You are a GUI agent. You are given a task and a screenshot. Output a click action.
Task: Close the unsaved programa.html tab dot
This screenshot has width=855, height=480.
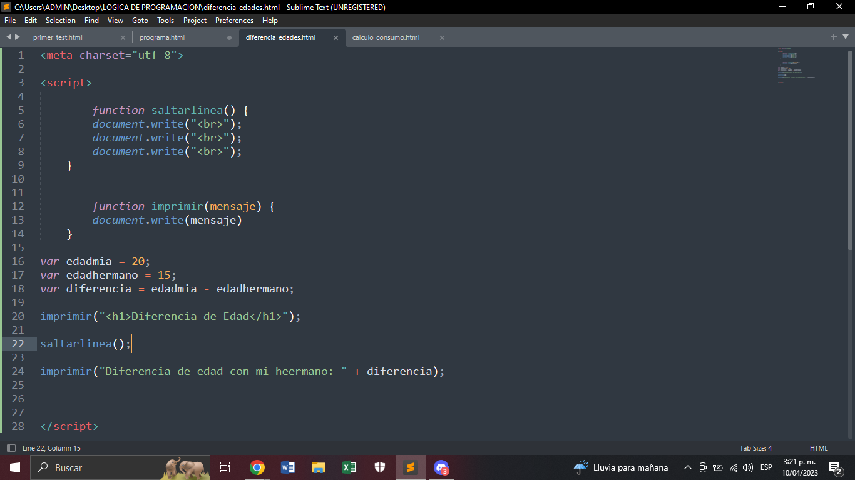click(229, 37)
